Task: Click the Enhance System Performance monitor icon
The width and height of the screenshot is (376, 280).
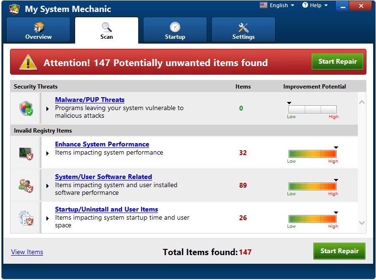Action: point(26,153)
